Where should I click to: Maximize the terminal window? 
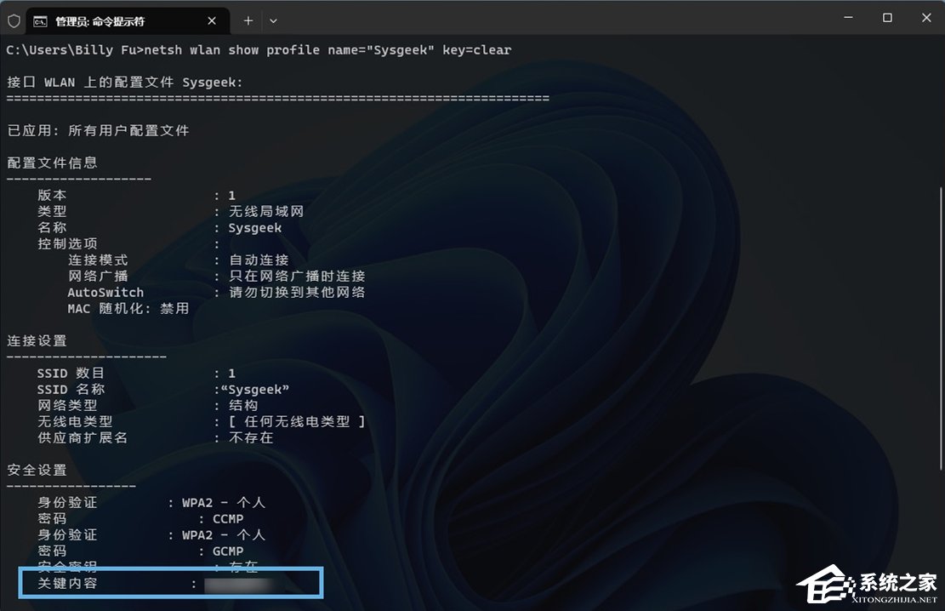886,18
